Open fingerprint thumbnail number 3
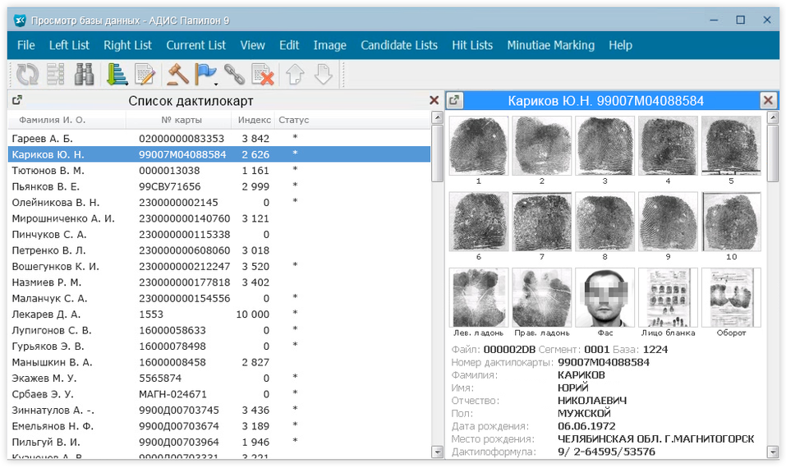This screenshot has width=786, height=468. [604, 145]
